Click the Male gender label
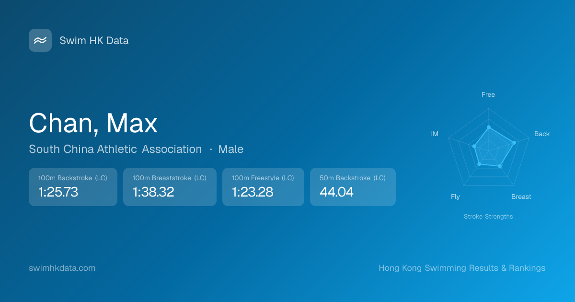This screenshot has width=575, height=302. 230,149
